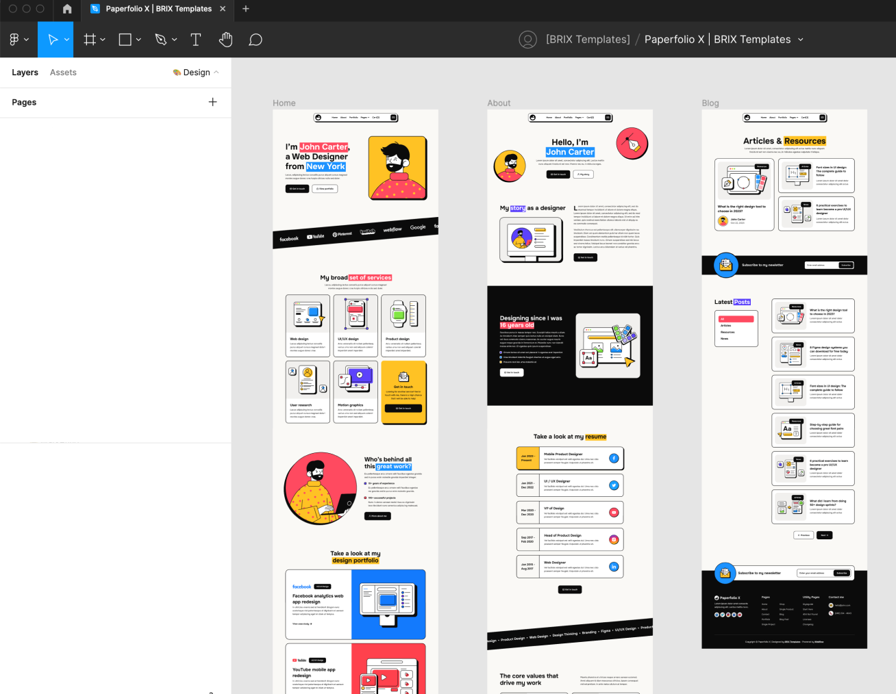Select the Move tool
The height and width of the screenshot is (694, 896).
[x=52, y=40]
